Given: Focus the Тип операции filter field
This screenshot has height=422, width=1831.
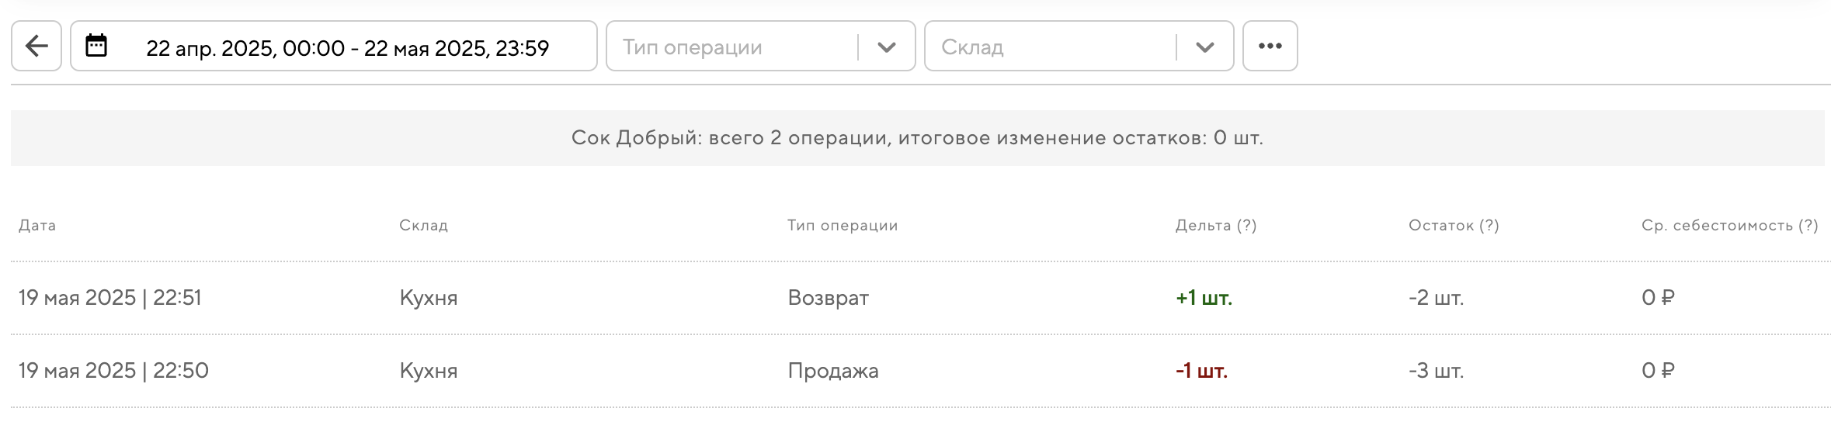Looking at the screenshot, I should click(730, 47).
